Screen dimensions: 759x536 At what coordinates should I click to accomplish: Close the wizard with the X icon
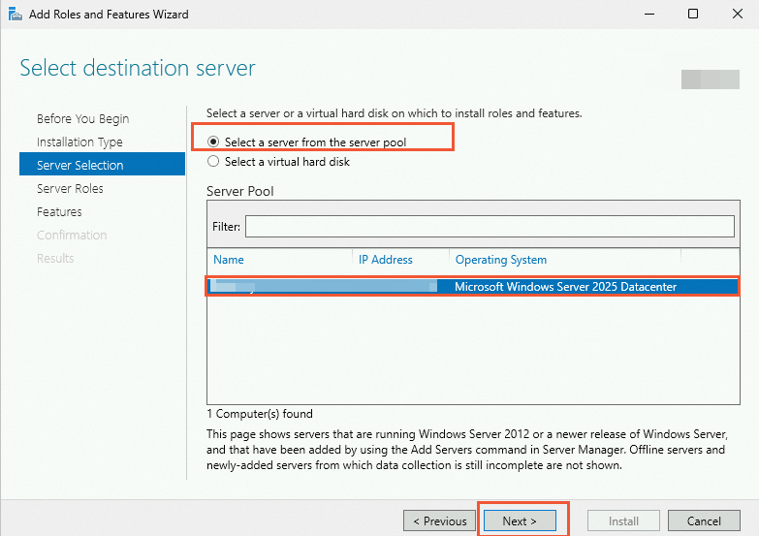point(738,14)
